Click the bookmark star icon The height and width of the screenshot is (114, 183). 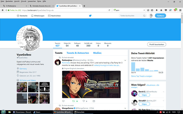coord(148,10)
